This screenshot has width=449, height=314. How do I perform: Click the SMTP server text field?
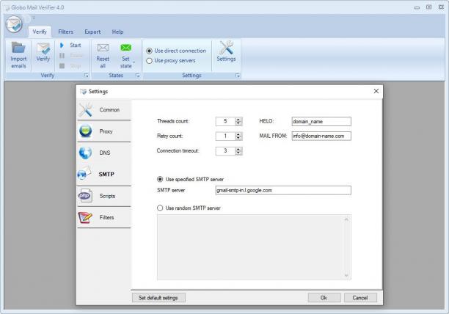click(283, 190)
